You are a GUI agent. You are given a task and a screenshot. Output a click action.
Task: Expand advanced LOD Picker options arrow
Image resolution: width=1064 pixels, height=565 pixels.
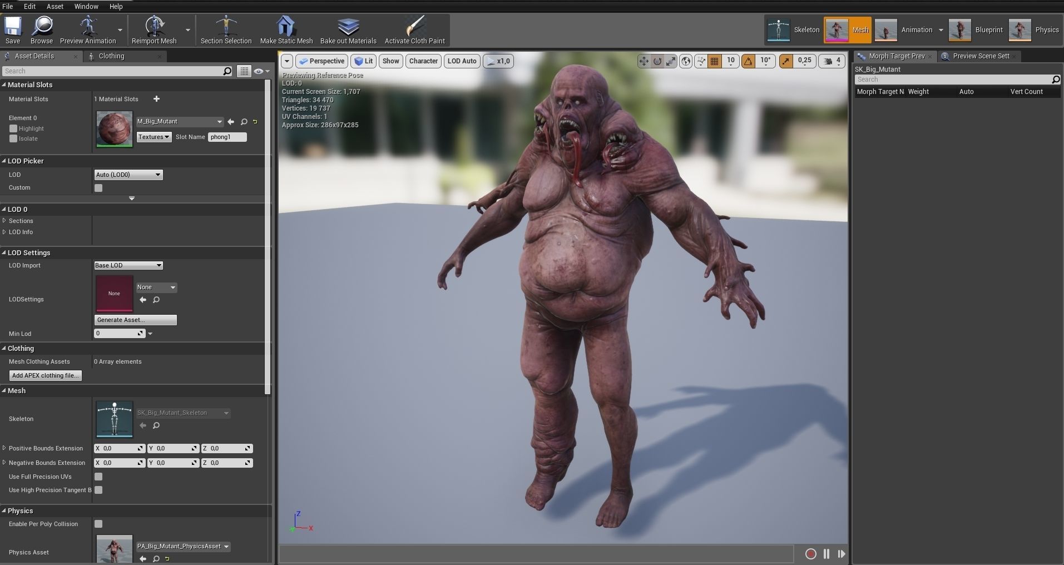132,199
